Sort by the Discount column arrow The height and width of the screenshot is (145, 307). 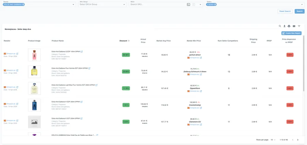point(129,41)
